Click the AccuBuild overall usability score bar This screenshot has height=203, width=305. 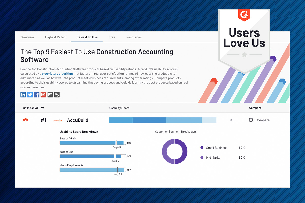[163, 120]
